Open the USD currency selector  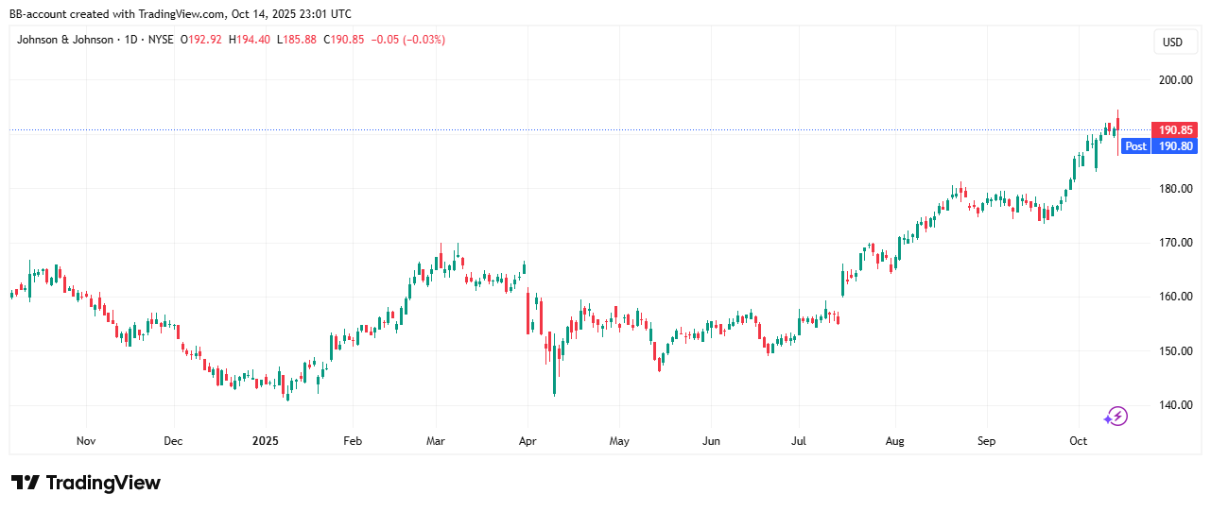click(1171, 42)
